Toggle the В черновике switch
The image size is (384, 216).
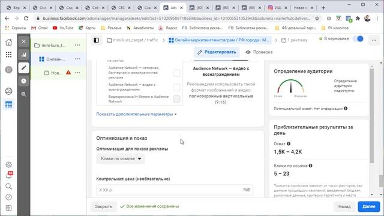(x=358, y=38)
